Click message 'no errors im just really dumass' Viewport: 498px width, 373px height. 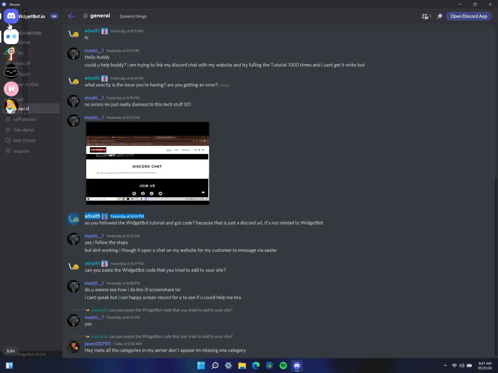(x=138, y=104)
